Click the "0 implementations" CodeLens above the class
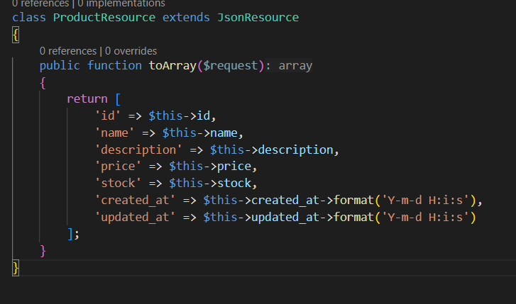Viewport: 516px width, 304px height. tap(115, 3)
